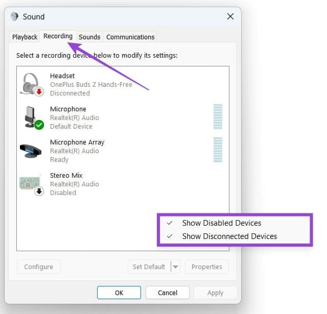Click the red disconnected arrow badge on Headset
Screen dimensions: 327x314
click(39, 91)
